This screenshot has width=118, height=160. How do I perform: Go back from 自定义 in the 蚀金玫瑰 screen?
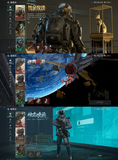click(8, 2)
